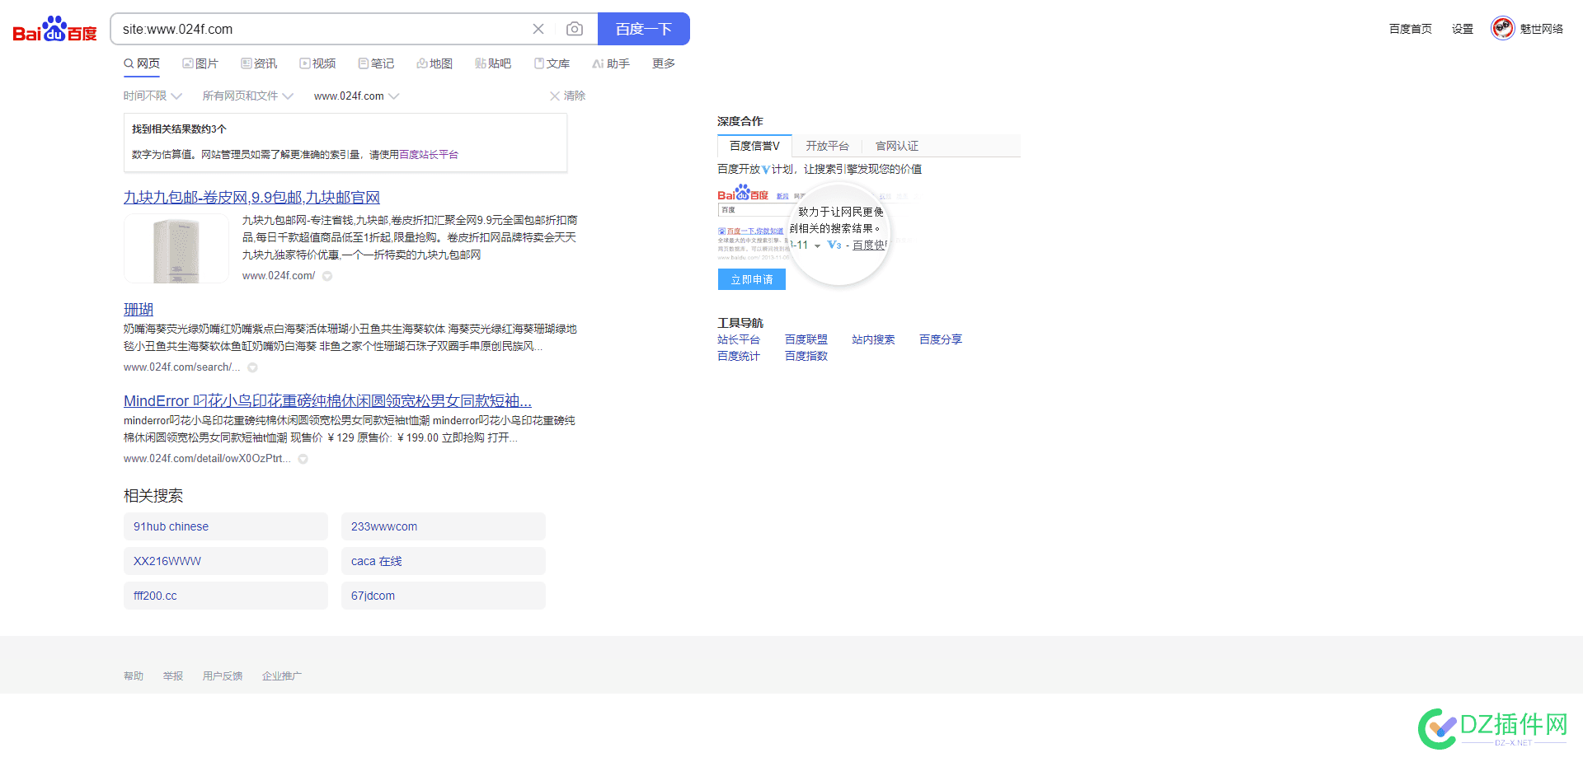Expand arrow icon beside www.024f.com/search URL
This screenshot has height=762, width=1583.
(253, 367)
